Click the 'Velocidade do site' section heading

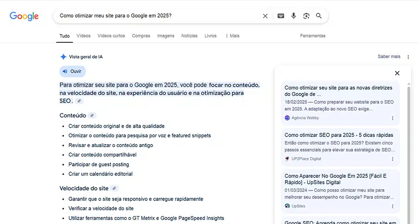click(x=84, y=188)
